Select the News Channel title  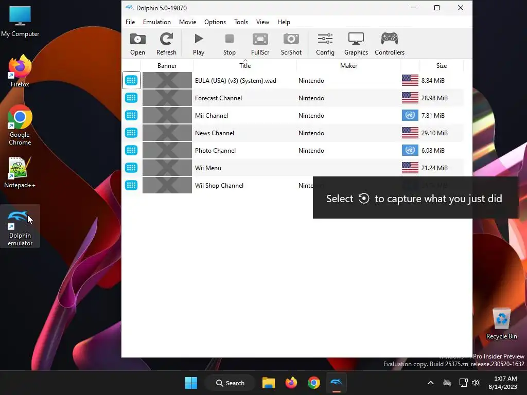[215, 133]
